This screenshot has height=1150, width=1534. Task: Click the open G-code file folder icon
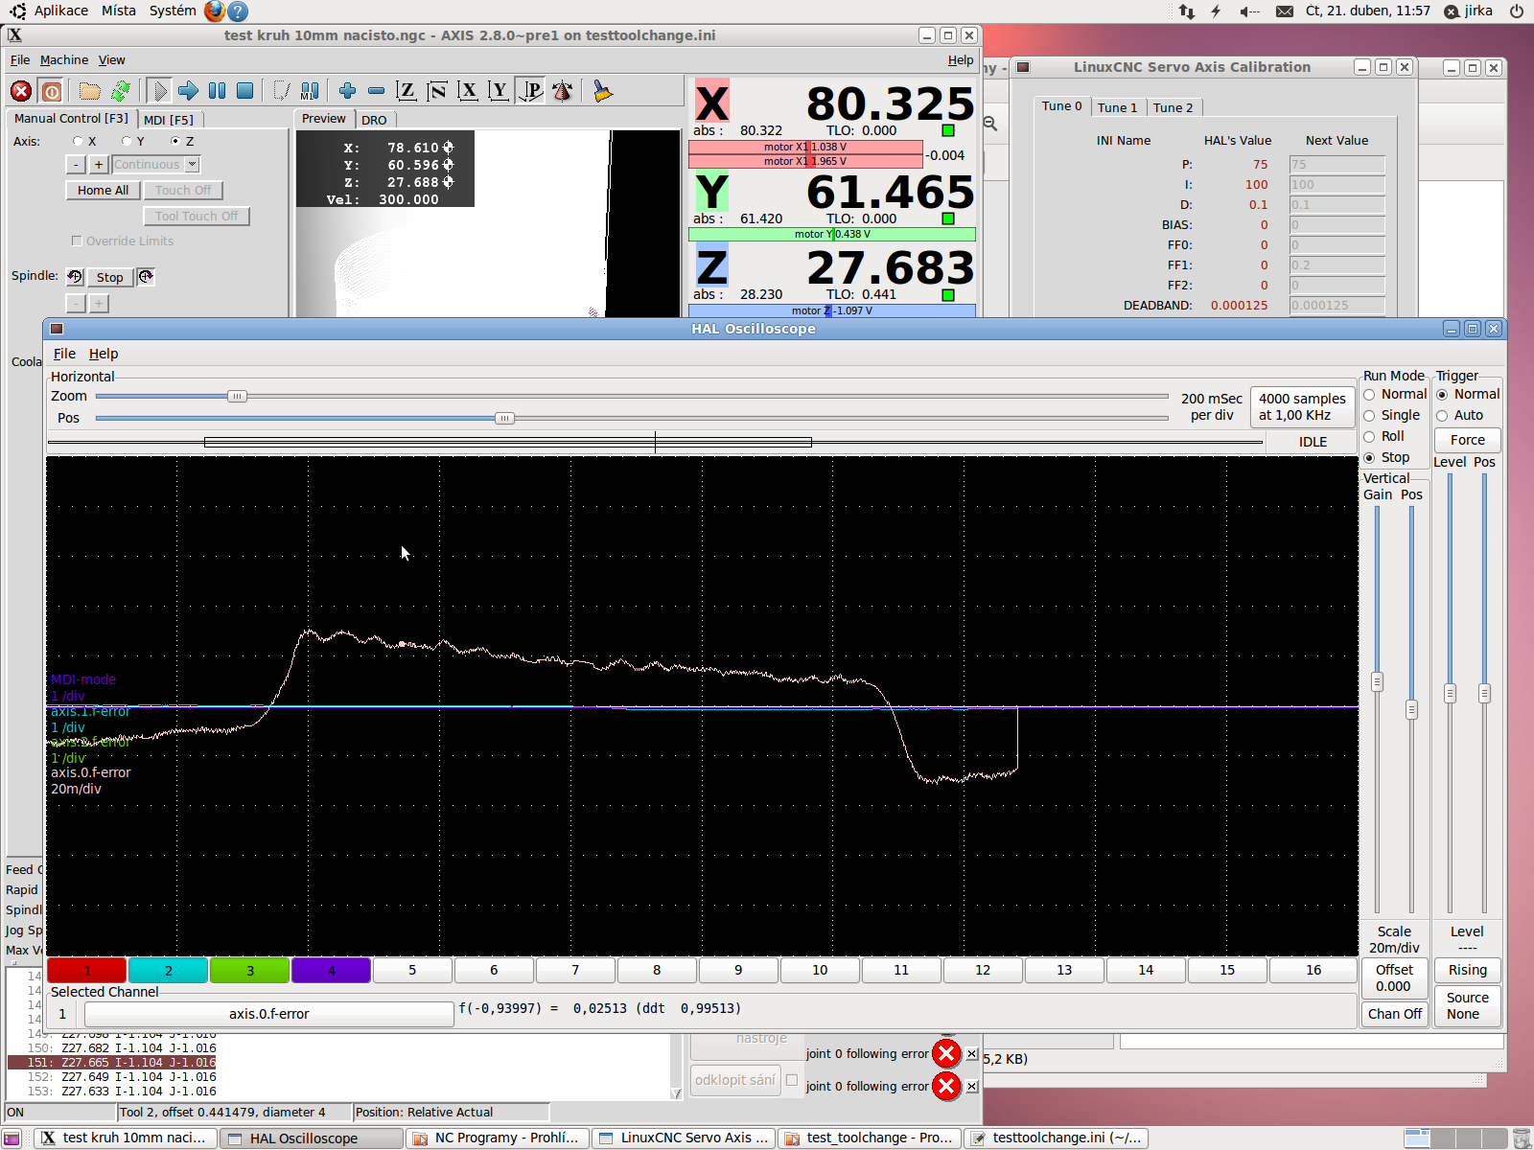89,91
